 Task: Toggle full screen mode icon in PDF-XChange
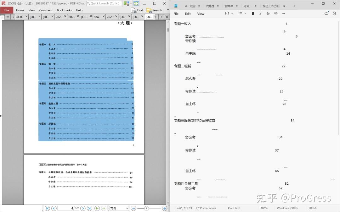click(136, 3)
